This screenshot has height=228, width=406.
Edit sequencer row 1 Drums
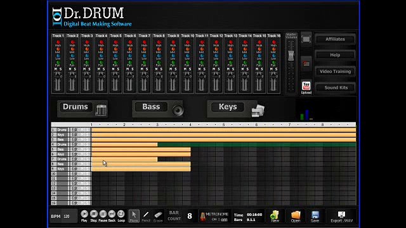pos(75,130)
